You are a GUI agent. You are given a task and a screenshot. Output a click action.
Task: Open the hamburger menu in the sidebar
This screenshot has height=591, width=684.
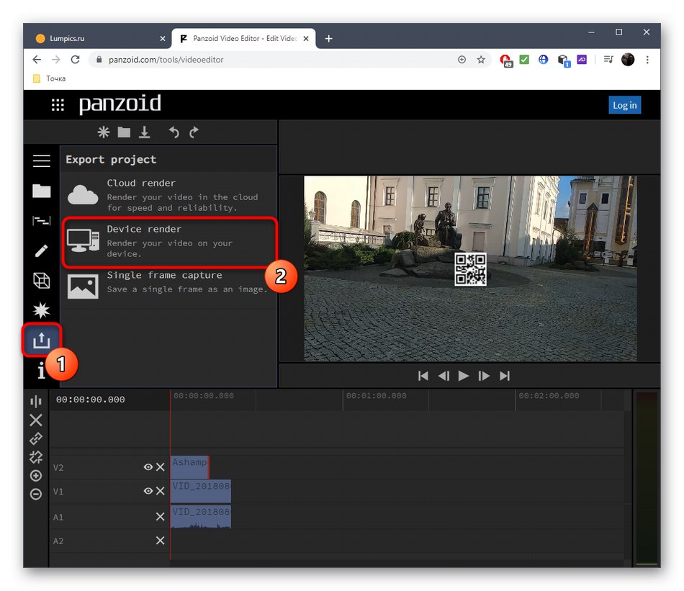click(x=41, y=161)
